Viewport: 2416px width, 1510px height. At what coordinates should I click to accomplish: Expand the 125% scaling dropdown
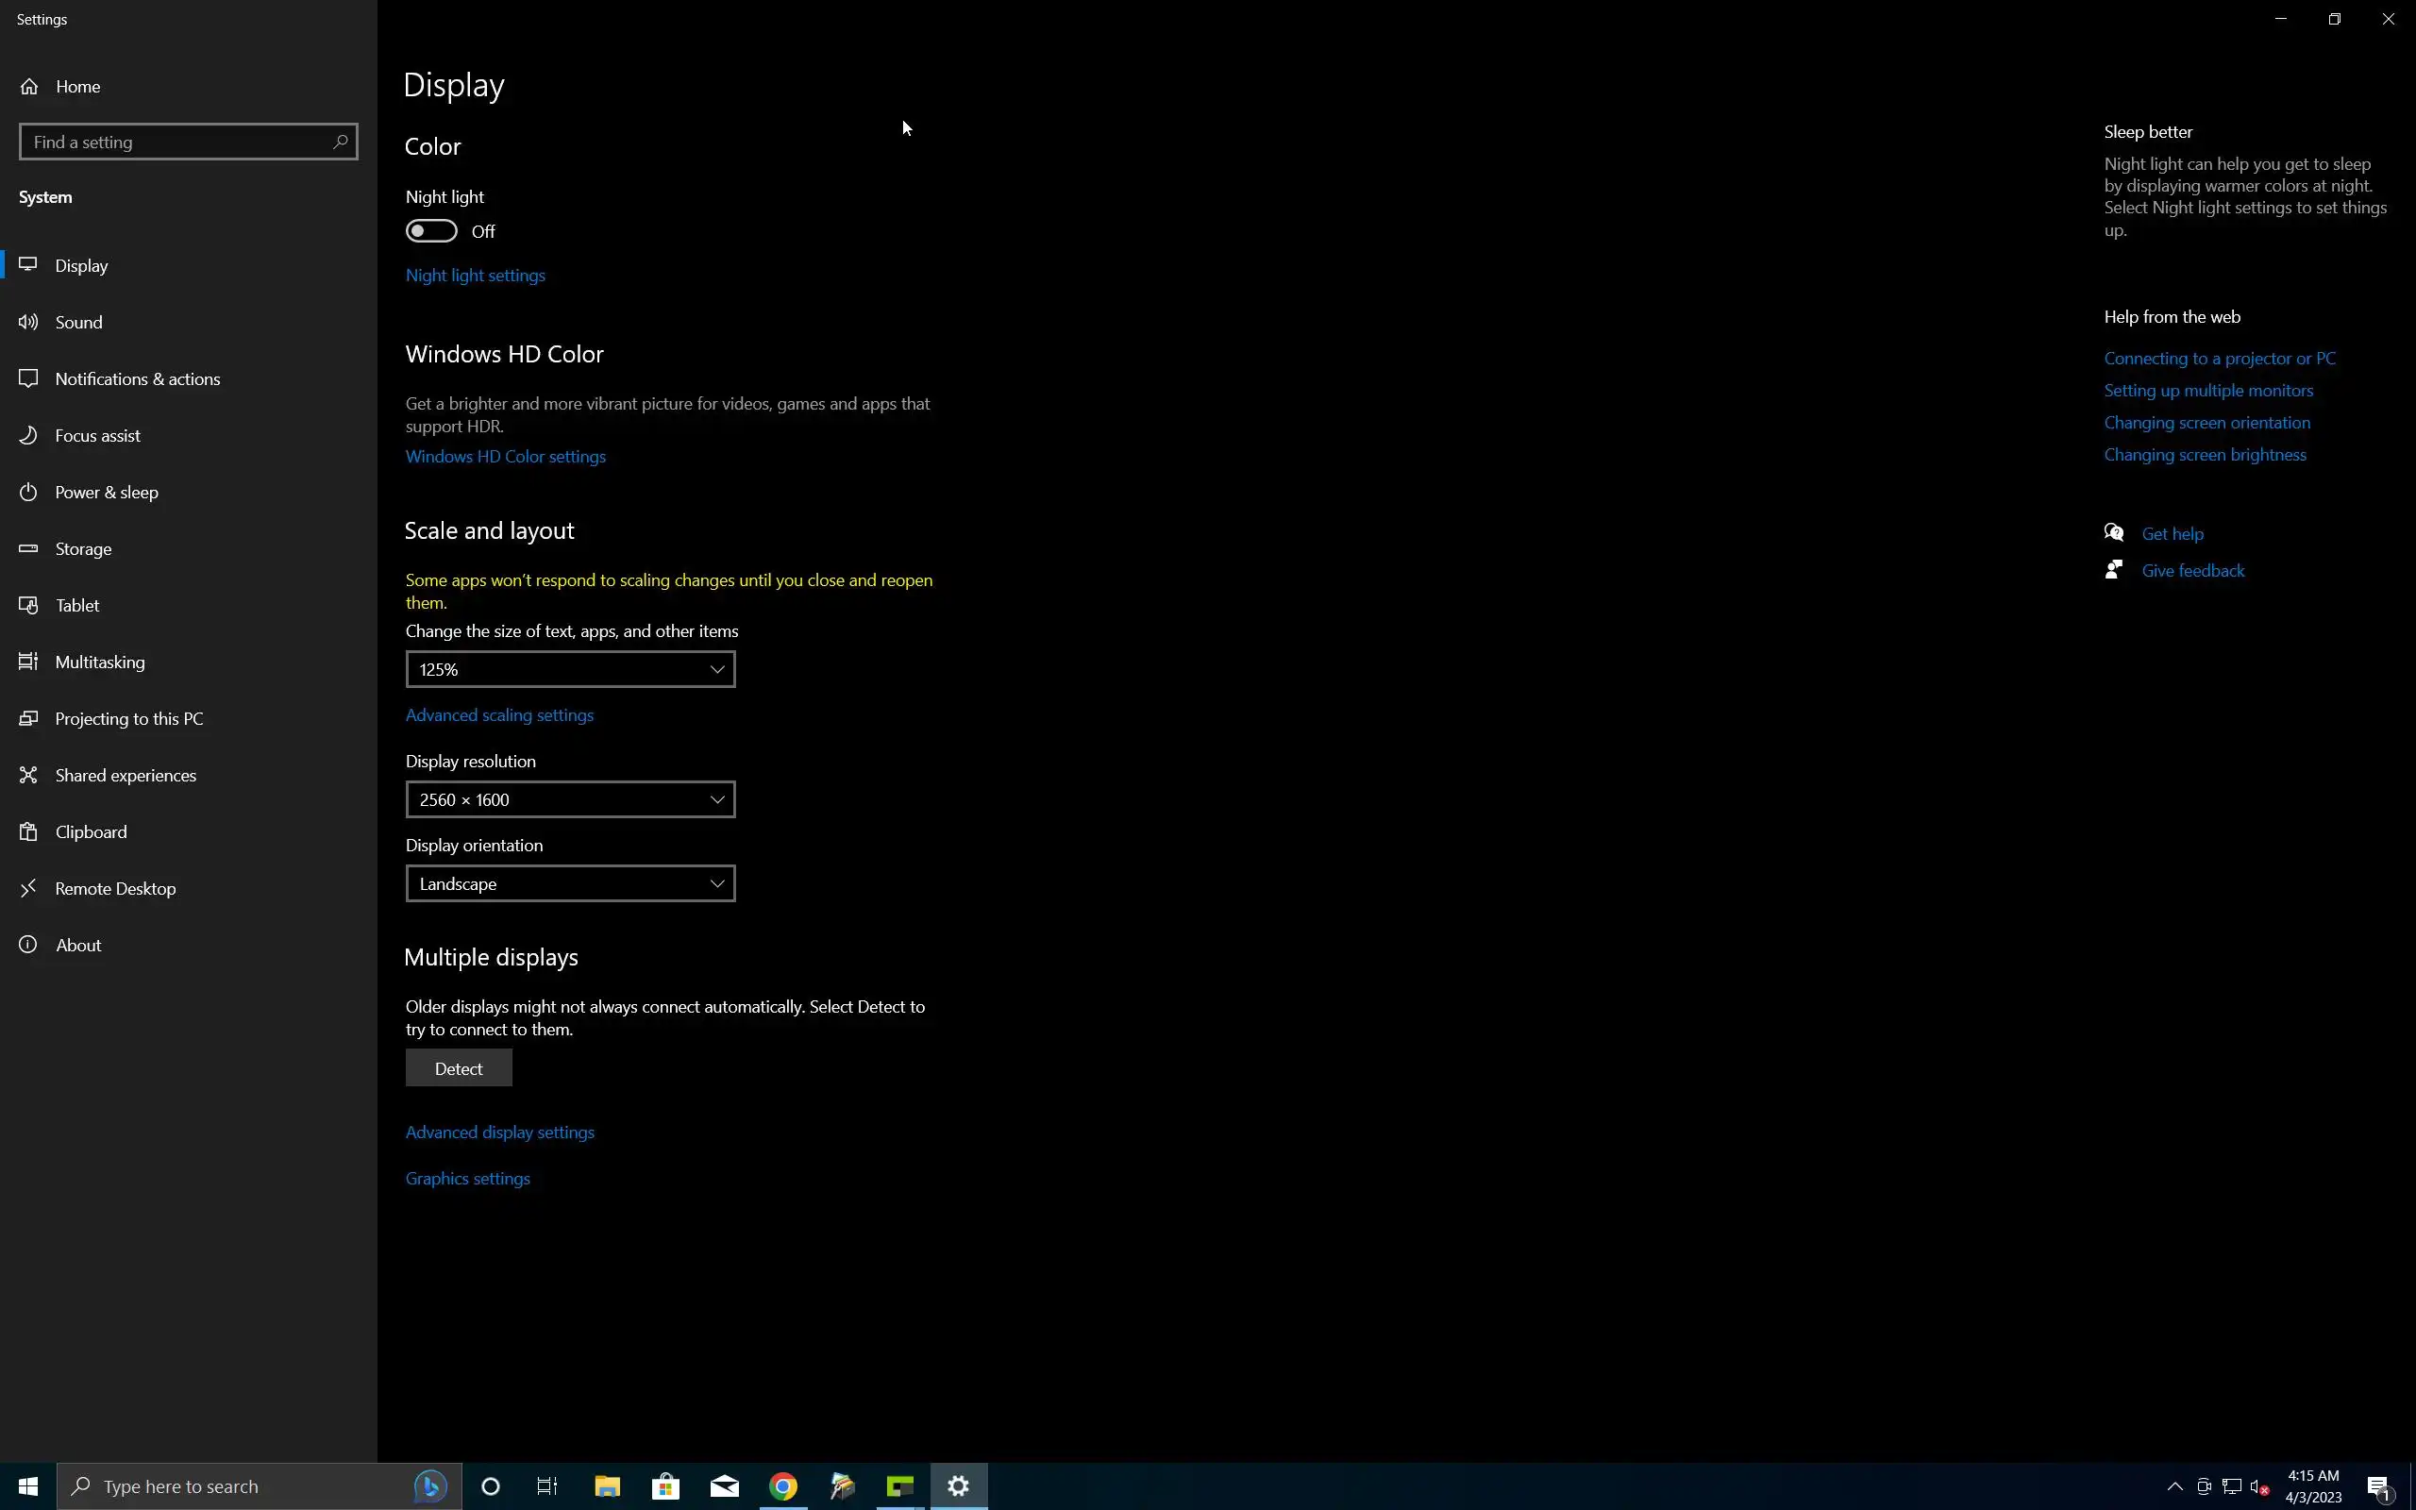tap(570, 669)
